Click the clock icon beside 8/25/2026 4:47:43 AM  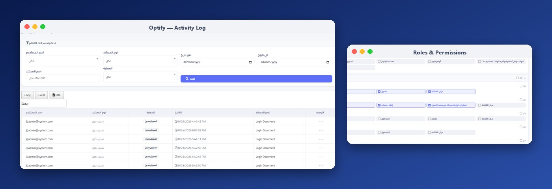tap(176, 122)
